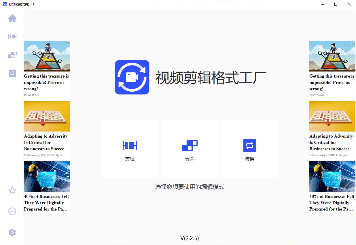The width and height of the screenshot is (356, 245).
Task: Click the right Hero Wars treasure thumbnail
Action: tap(332, 56)
